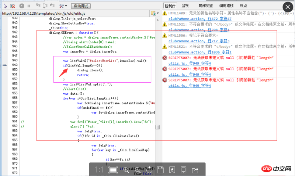Switch to the 控制台 tab
The height and width of the screenshot is (176, 295).
point(170,6)
